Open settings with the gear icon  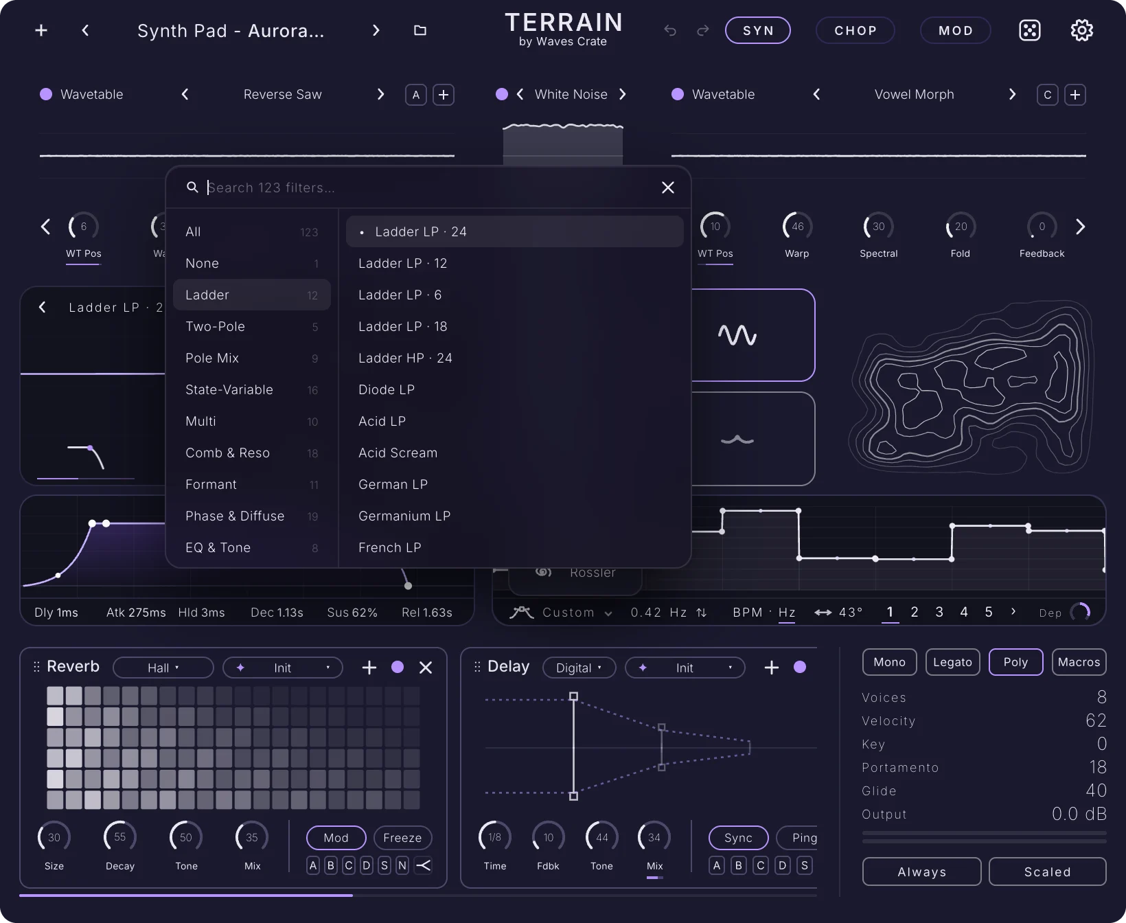click(1082, 30)
